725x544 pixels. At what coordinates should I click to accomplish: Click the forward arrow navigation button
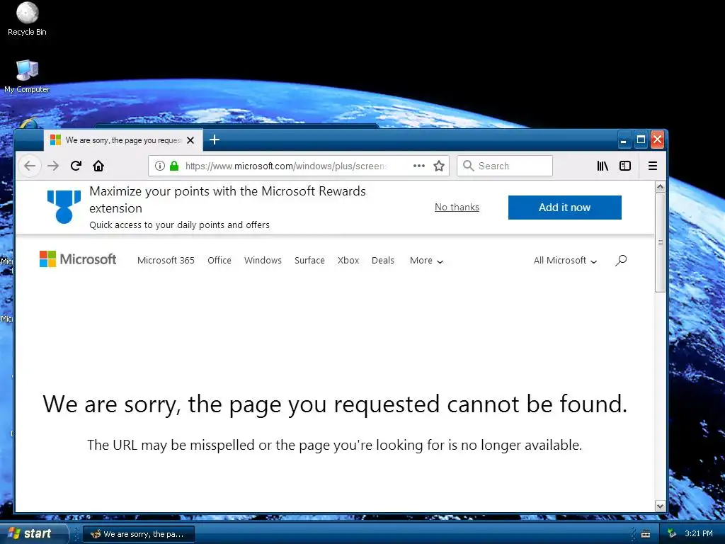[x=53, y=166]
